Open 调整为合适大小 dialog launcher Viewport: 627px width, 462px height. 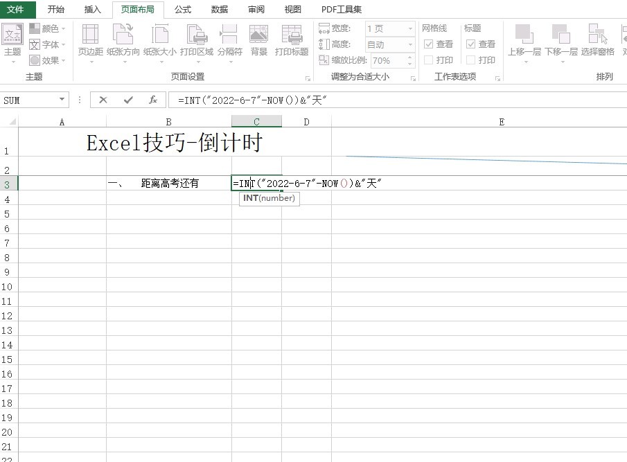[x=413, y=78]
